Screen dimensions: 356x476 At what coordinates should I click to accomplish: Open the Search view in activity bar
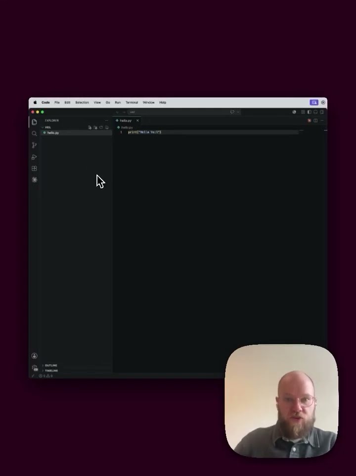[x=34, y=134]
